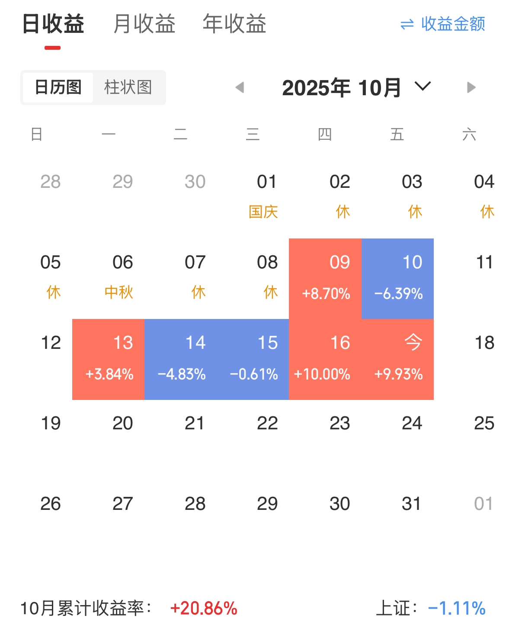
Task: Select October 09 cell showing +8.70%
Action: 325,278
